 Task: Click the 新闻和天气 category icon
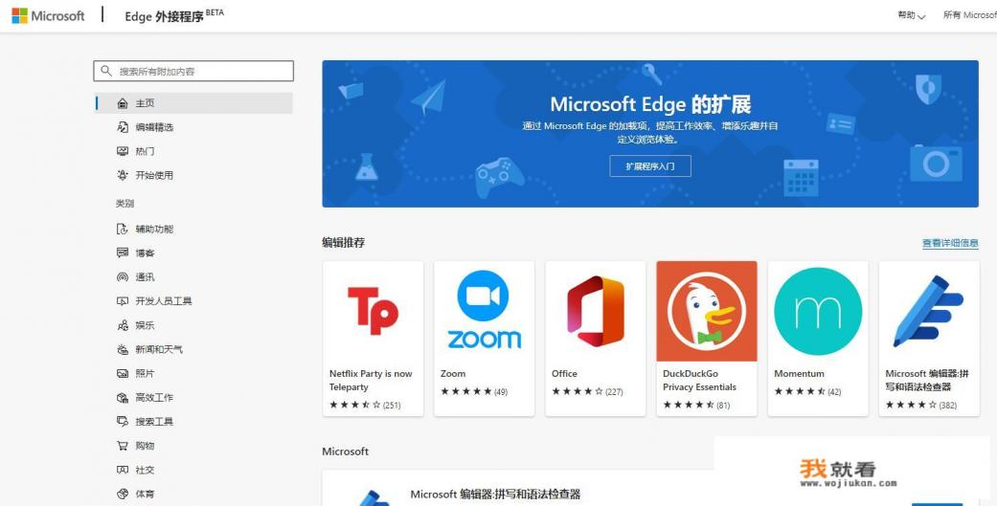[x=123, y=349]
